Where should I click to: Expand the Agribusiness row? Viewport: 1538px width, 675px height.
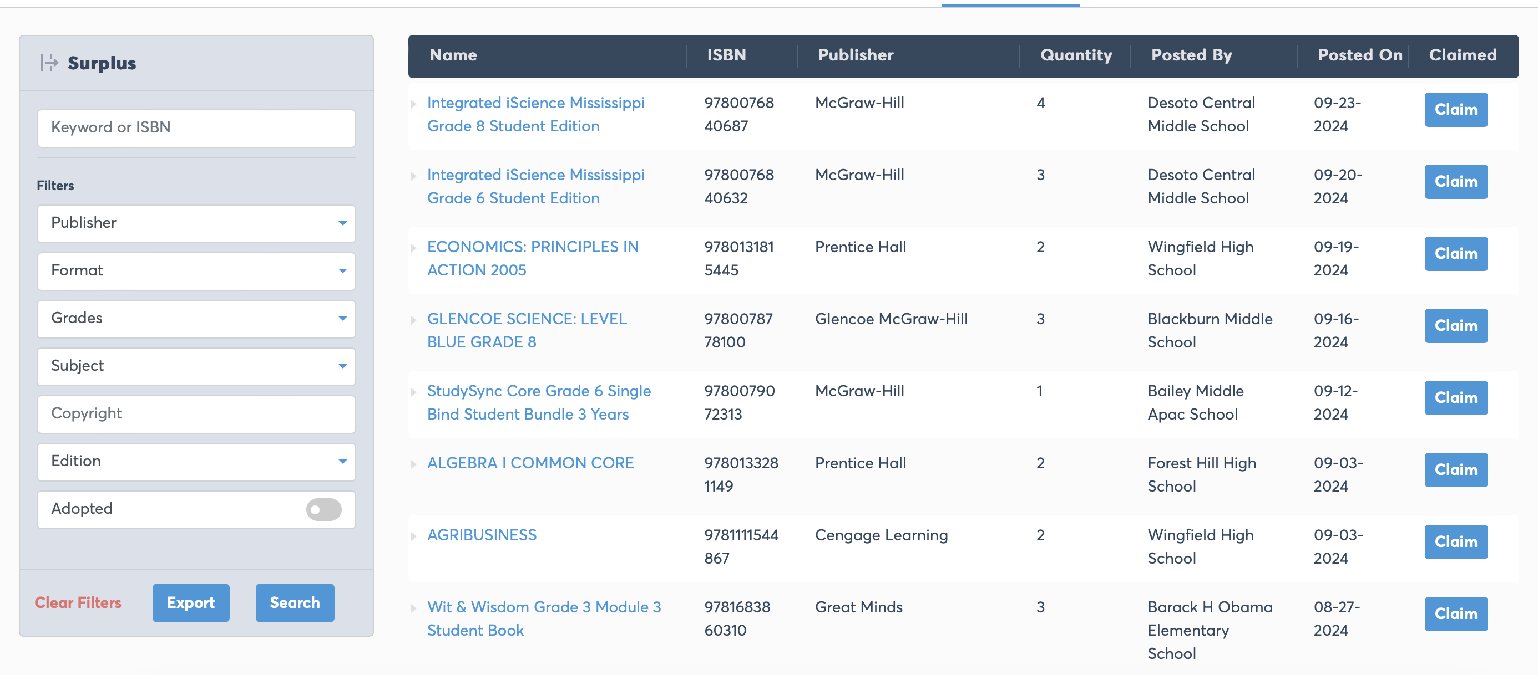(414, 536)
